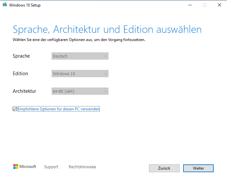Click the Edition field label
Viewport: 227px width, 180px height.
(x=20, y=74)
